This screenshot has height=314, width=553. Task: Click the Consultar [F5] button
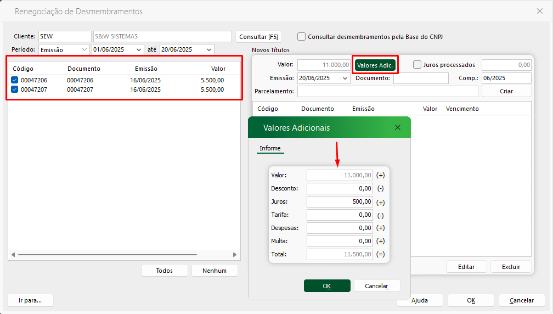(258, 37)
